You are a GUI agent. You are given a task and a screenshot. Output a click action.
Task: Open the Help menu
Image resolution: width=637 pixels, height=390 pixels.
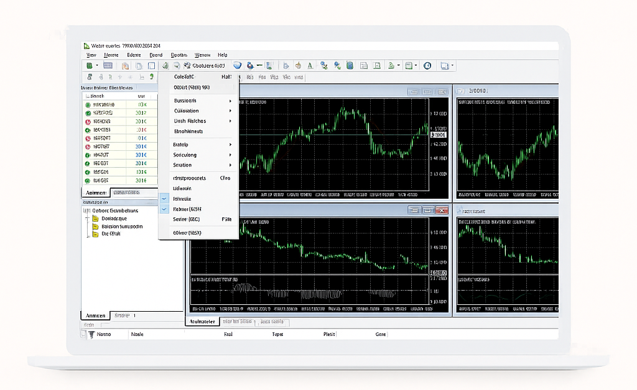(x=223, y=55)
